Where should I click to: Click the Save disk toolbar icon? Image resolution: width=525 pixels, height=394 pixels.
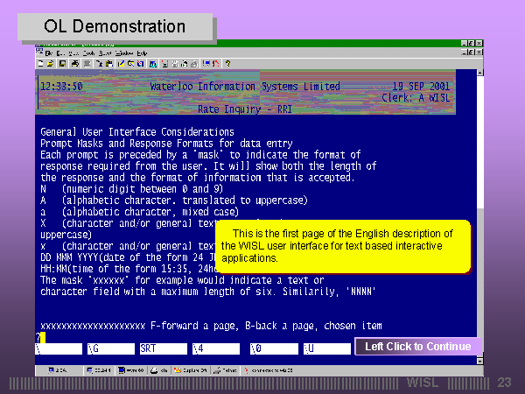(60, 64)
